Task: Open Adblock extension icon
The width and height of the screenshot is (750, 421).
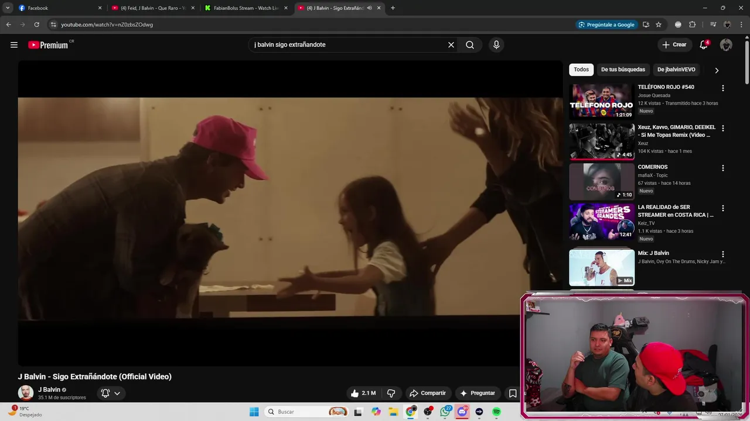Action: click(x=678, y=25)
